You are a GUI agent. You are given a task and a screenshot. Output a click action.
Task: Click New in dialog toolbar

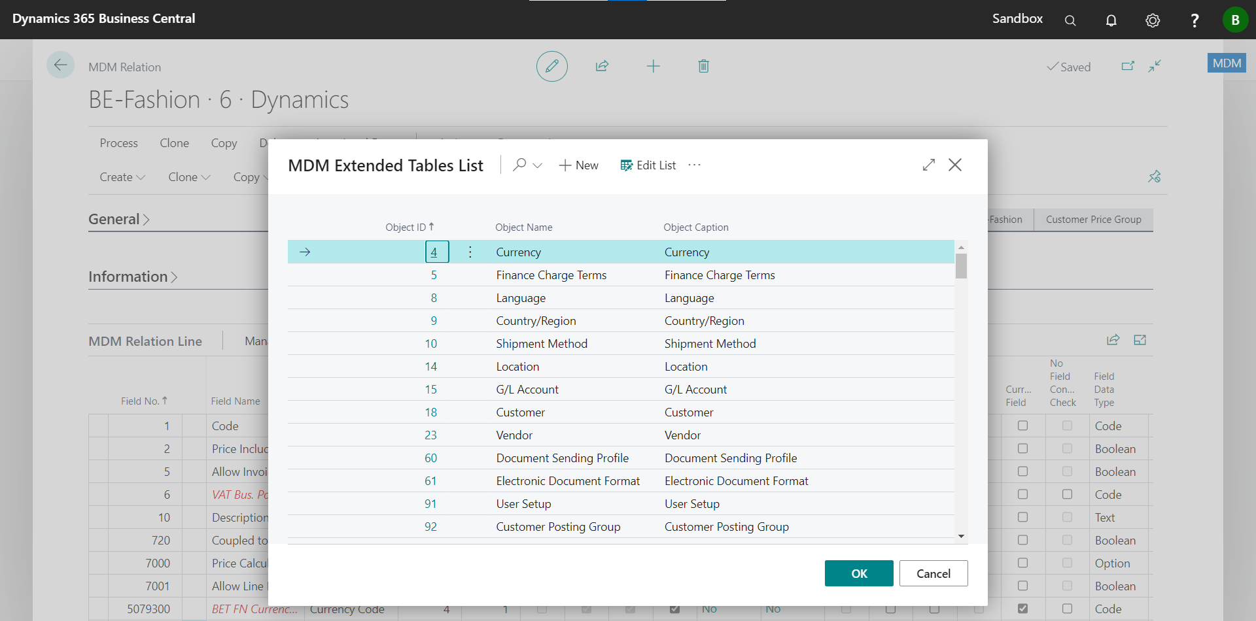(x=579, y=165)
